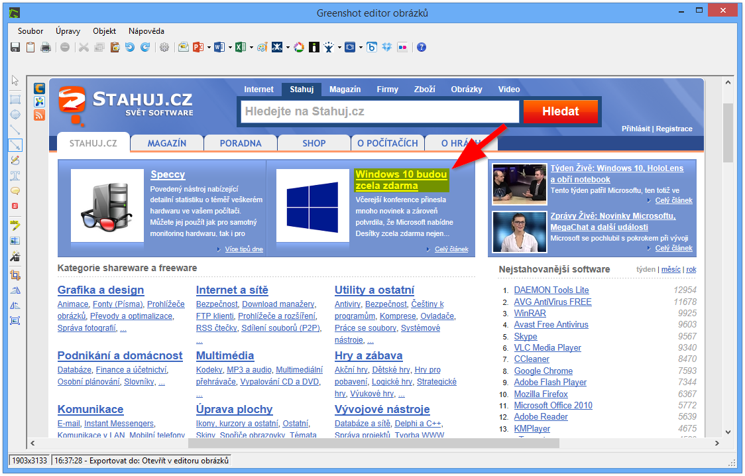The width and height of the screenshot is (745, 476).
Task: Open help with the question mark icon
Action: click(x=422, y=47)
